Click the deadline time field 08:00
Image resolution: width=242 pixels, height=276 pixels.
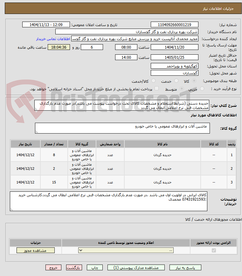[x=126, y=47]
